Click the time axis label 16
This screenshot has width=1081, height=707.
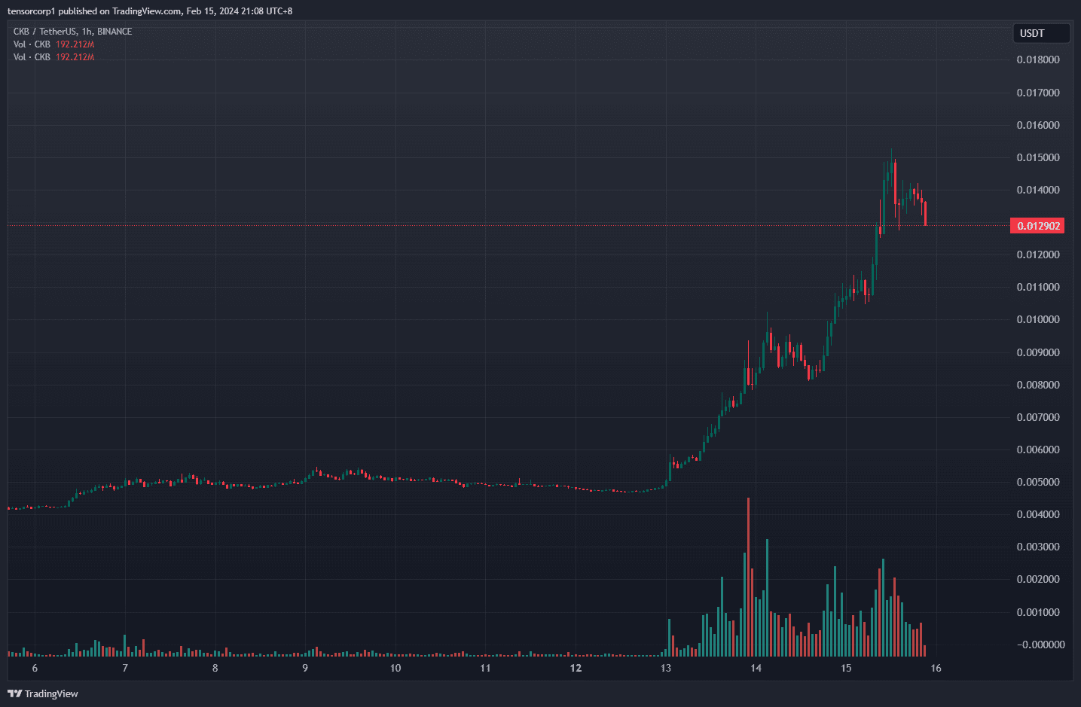936,668
